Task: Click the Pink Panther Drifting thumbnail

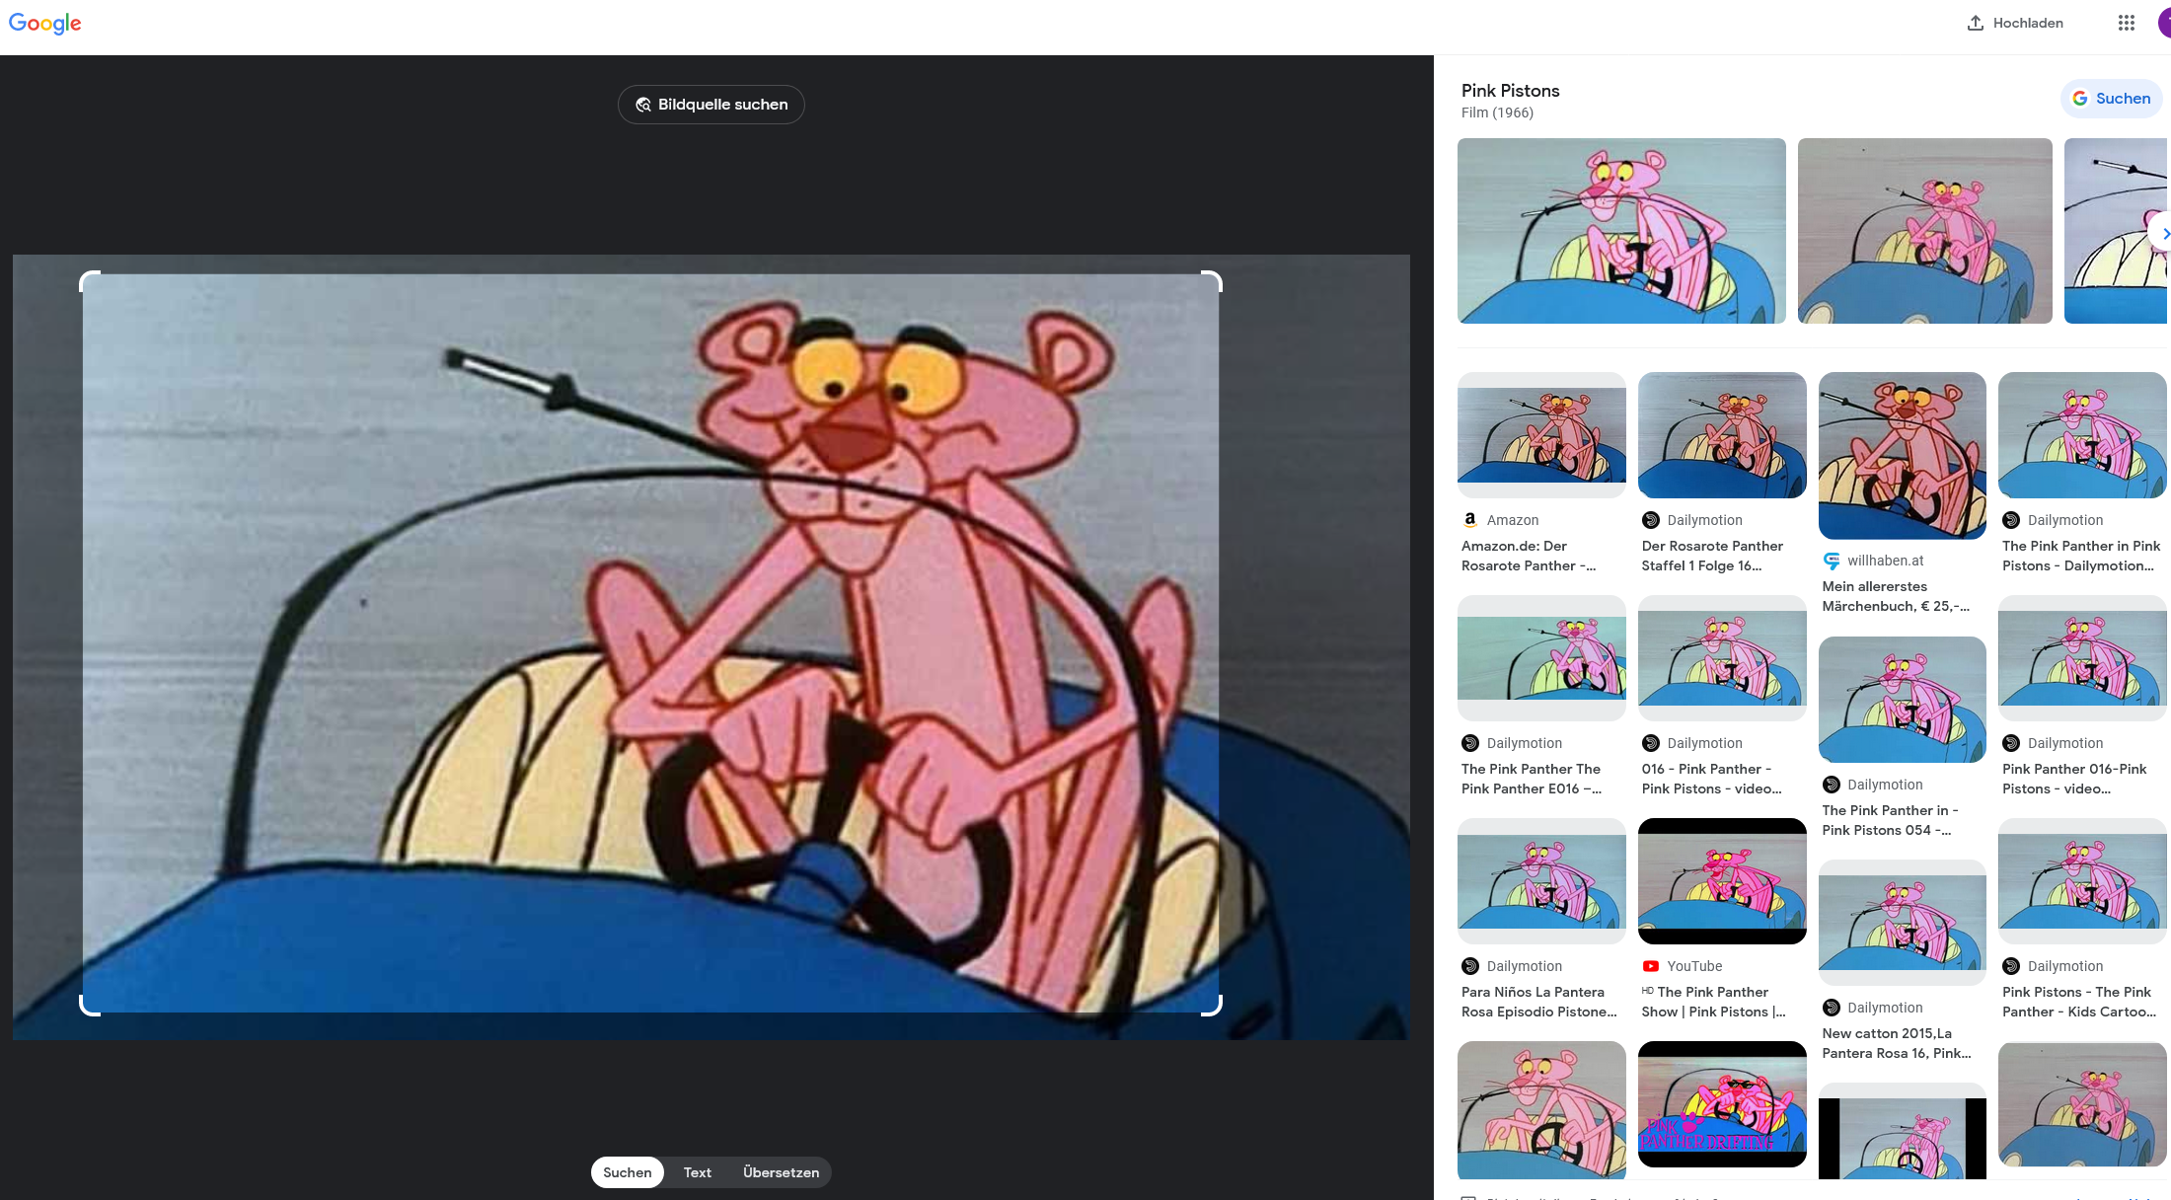Action: coord(1722,1104)
